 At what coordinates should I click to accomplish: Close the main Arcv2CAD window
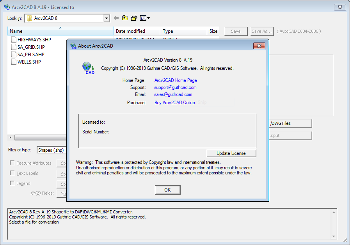340,7
